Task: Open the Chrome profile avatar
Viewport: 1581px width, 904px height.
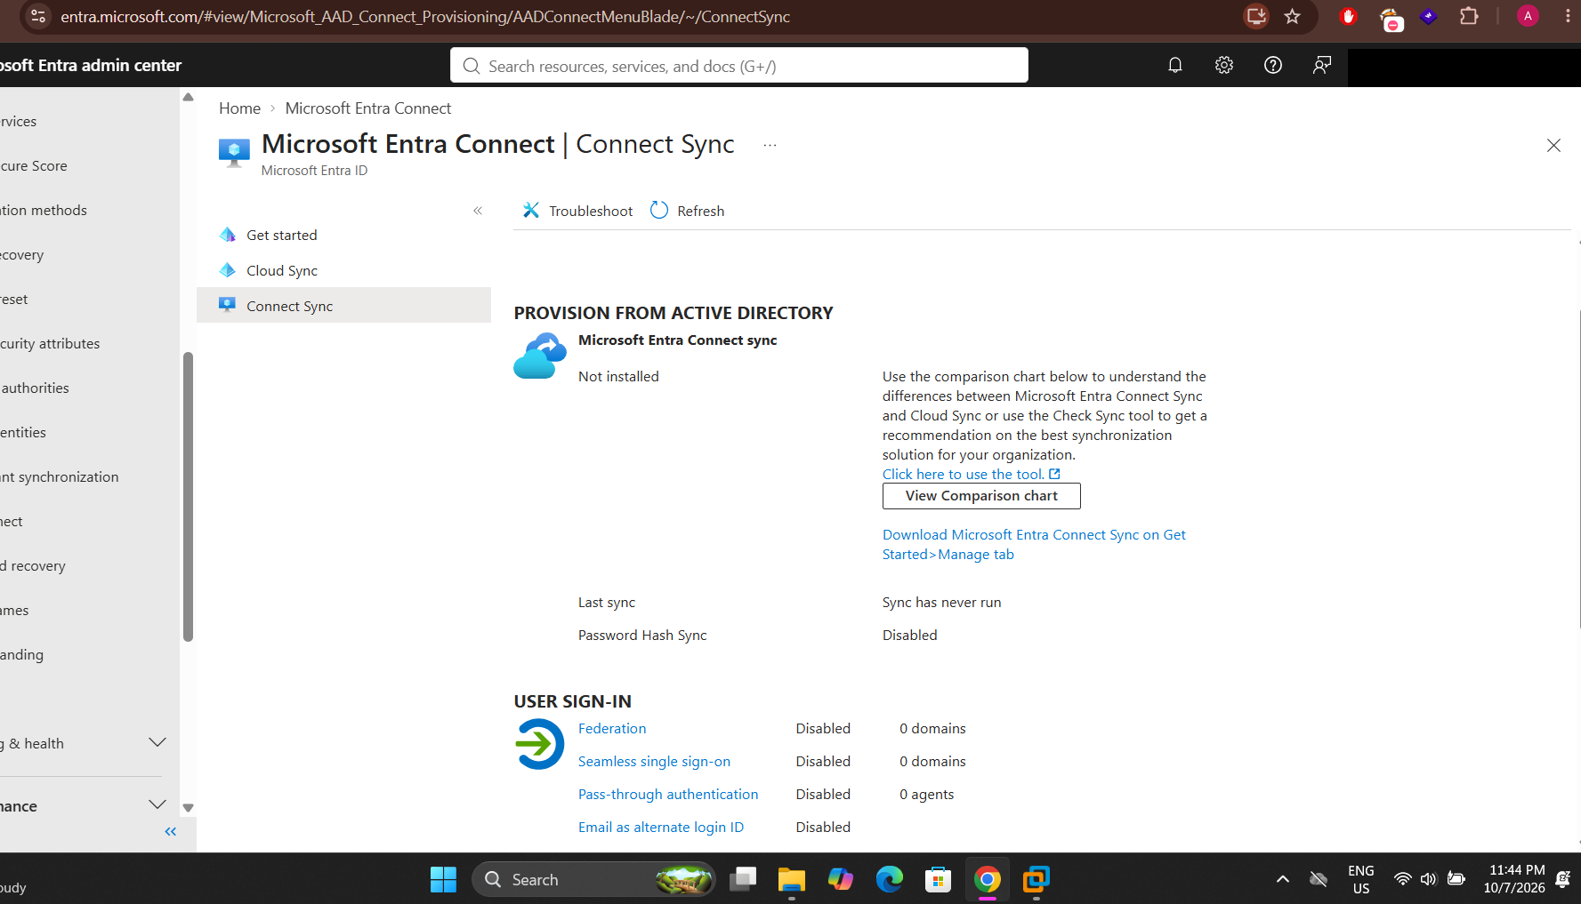Action: coord(1528,16)
